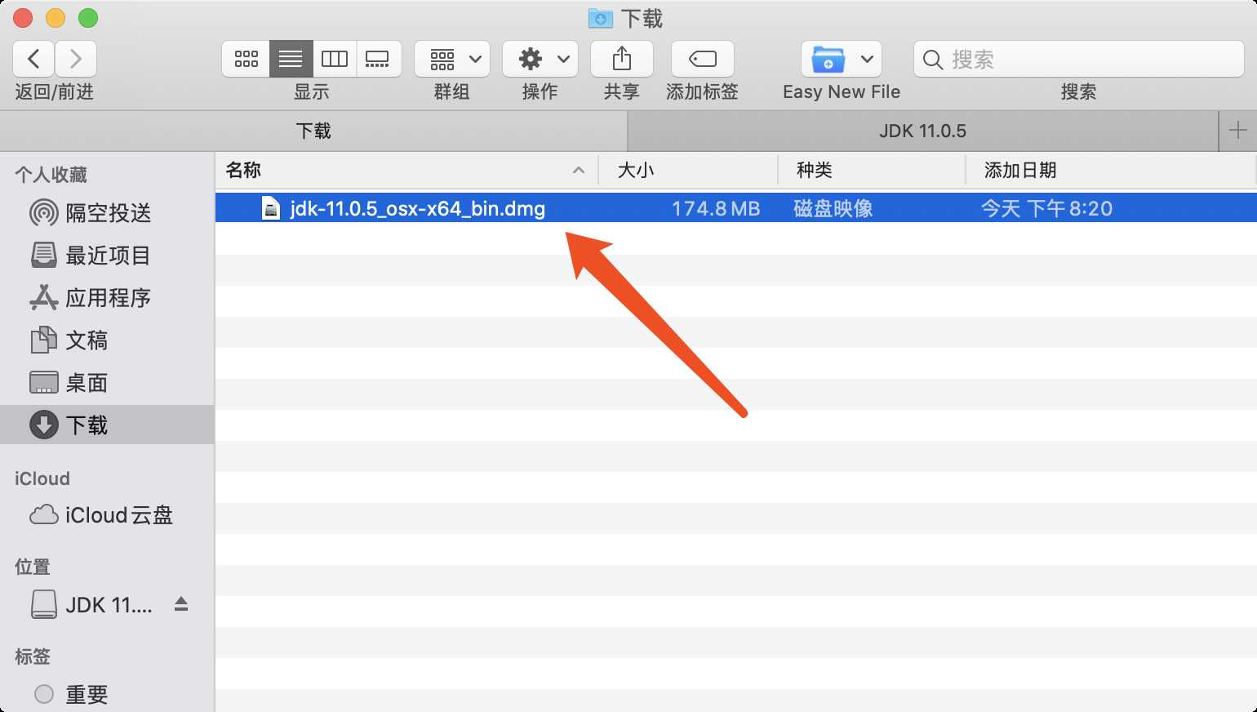This screenshot has width=1257, height=712.
Task: Go forward to next folder
Action: tap(76, 59)
